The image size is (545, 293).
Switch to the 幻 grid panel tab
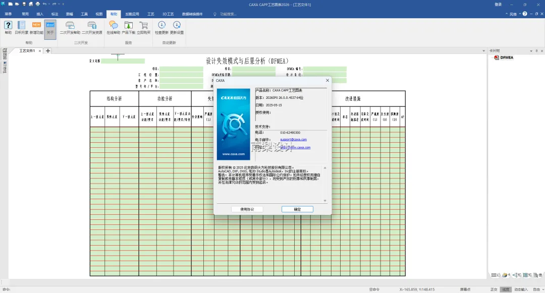point(496,275)
